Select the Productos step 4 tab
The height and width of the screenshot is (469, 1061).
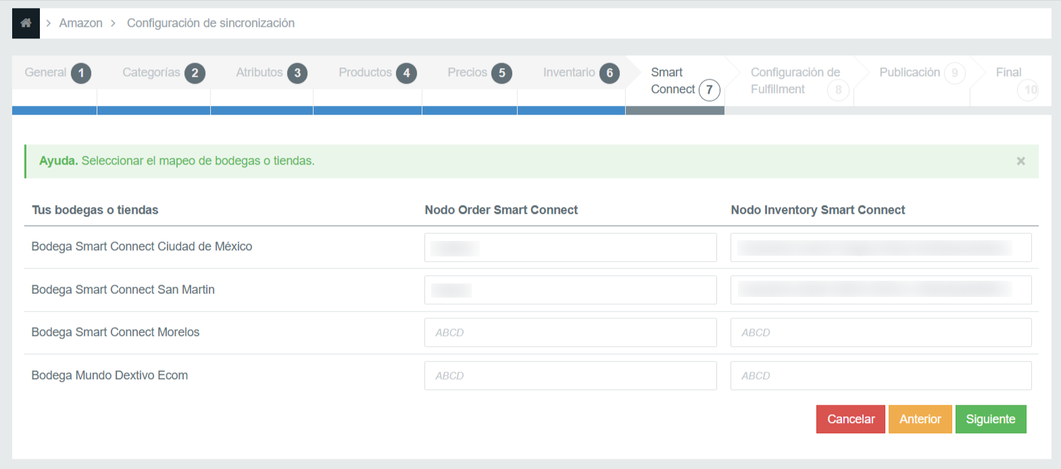tap(376, 73)
